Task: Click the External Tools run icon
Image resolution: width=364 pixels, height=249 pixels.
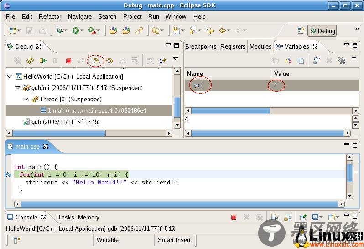Action: pyautogui.click(x=92, y=30)
